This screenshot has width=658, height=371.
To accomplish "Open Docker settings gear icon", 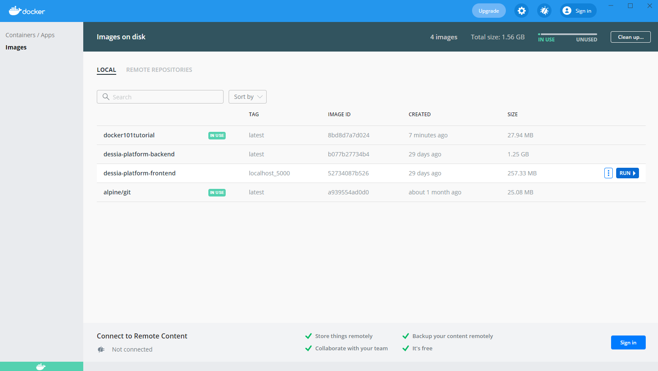I will coord(521,11).
